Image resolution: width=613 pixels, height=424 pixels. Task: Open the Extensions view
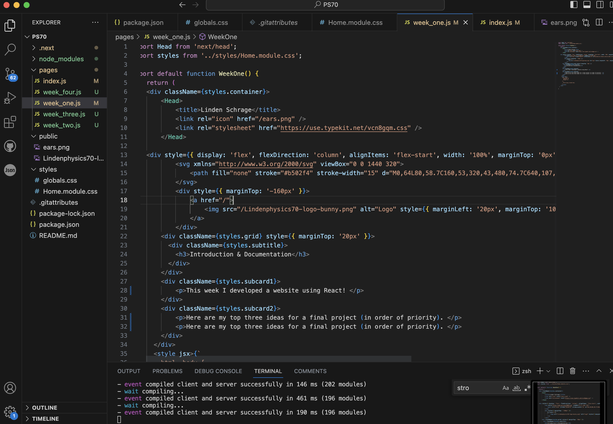coord(10,122)
